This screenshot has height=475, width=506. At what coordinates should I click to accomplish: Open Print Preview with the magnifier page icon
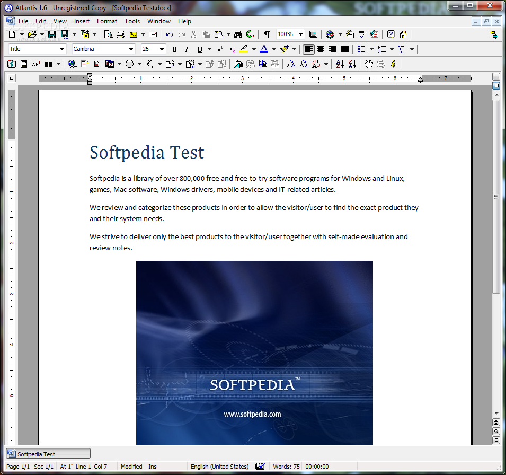click(109, 34)
